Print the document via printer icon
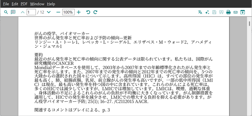252x116 pixels. coord(228,12)
